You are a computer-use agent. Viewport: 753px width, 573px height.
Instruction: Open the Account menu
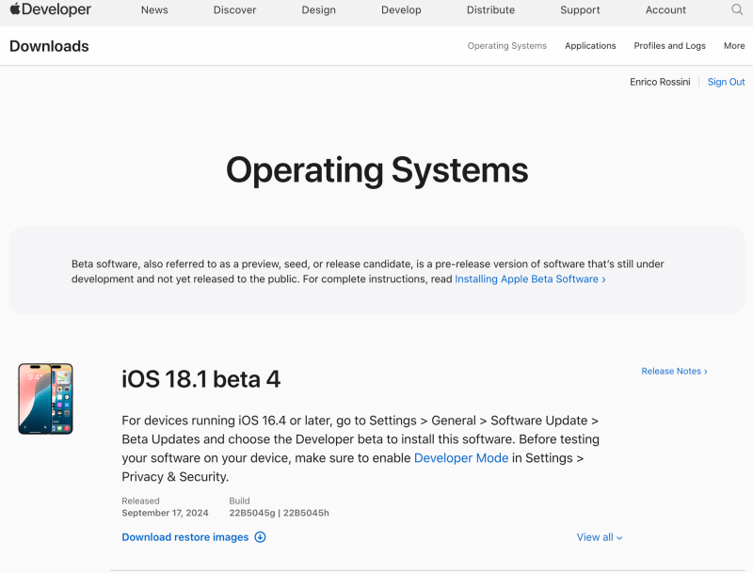(665, 10)
